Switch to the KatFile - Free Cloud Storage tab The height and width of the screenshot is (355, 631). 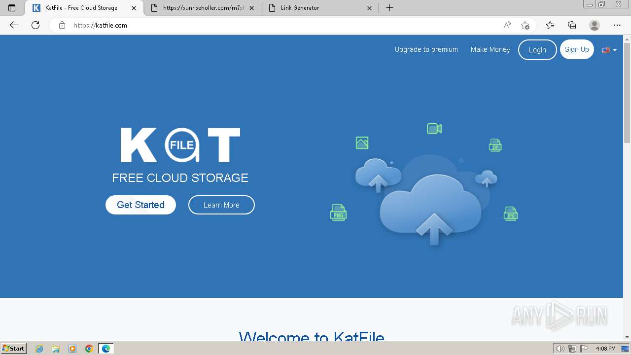[83, 8]
